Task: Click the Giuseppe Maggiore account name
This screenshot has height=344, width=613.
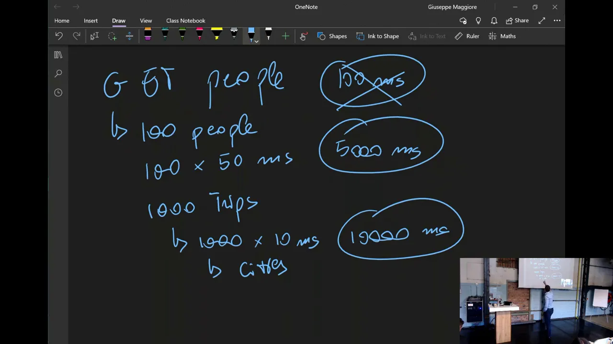Action: click(452, 7)
